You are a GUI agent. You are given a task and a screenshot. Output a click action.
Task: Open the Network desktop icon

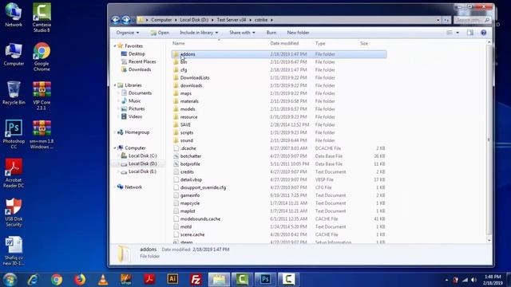(x=14, y=15)
